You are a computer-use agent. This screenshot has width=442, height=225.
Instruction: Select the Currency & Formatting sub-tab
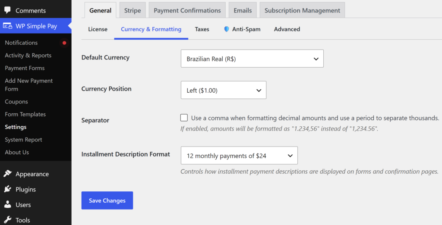pos(151,29)
